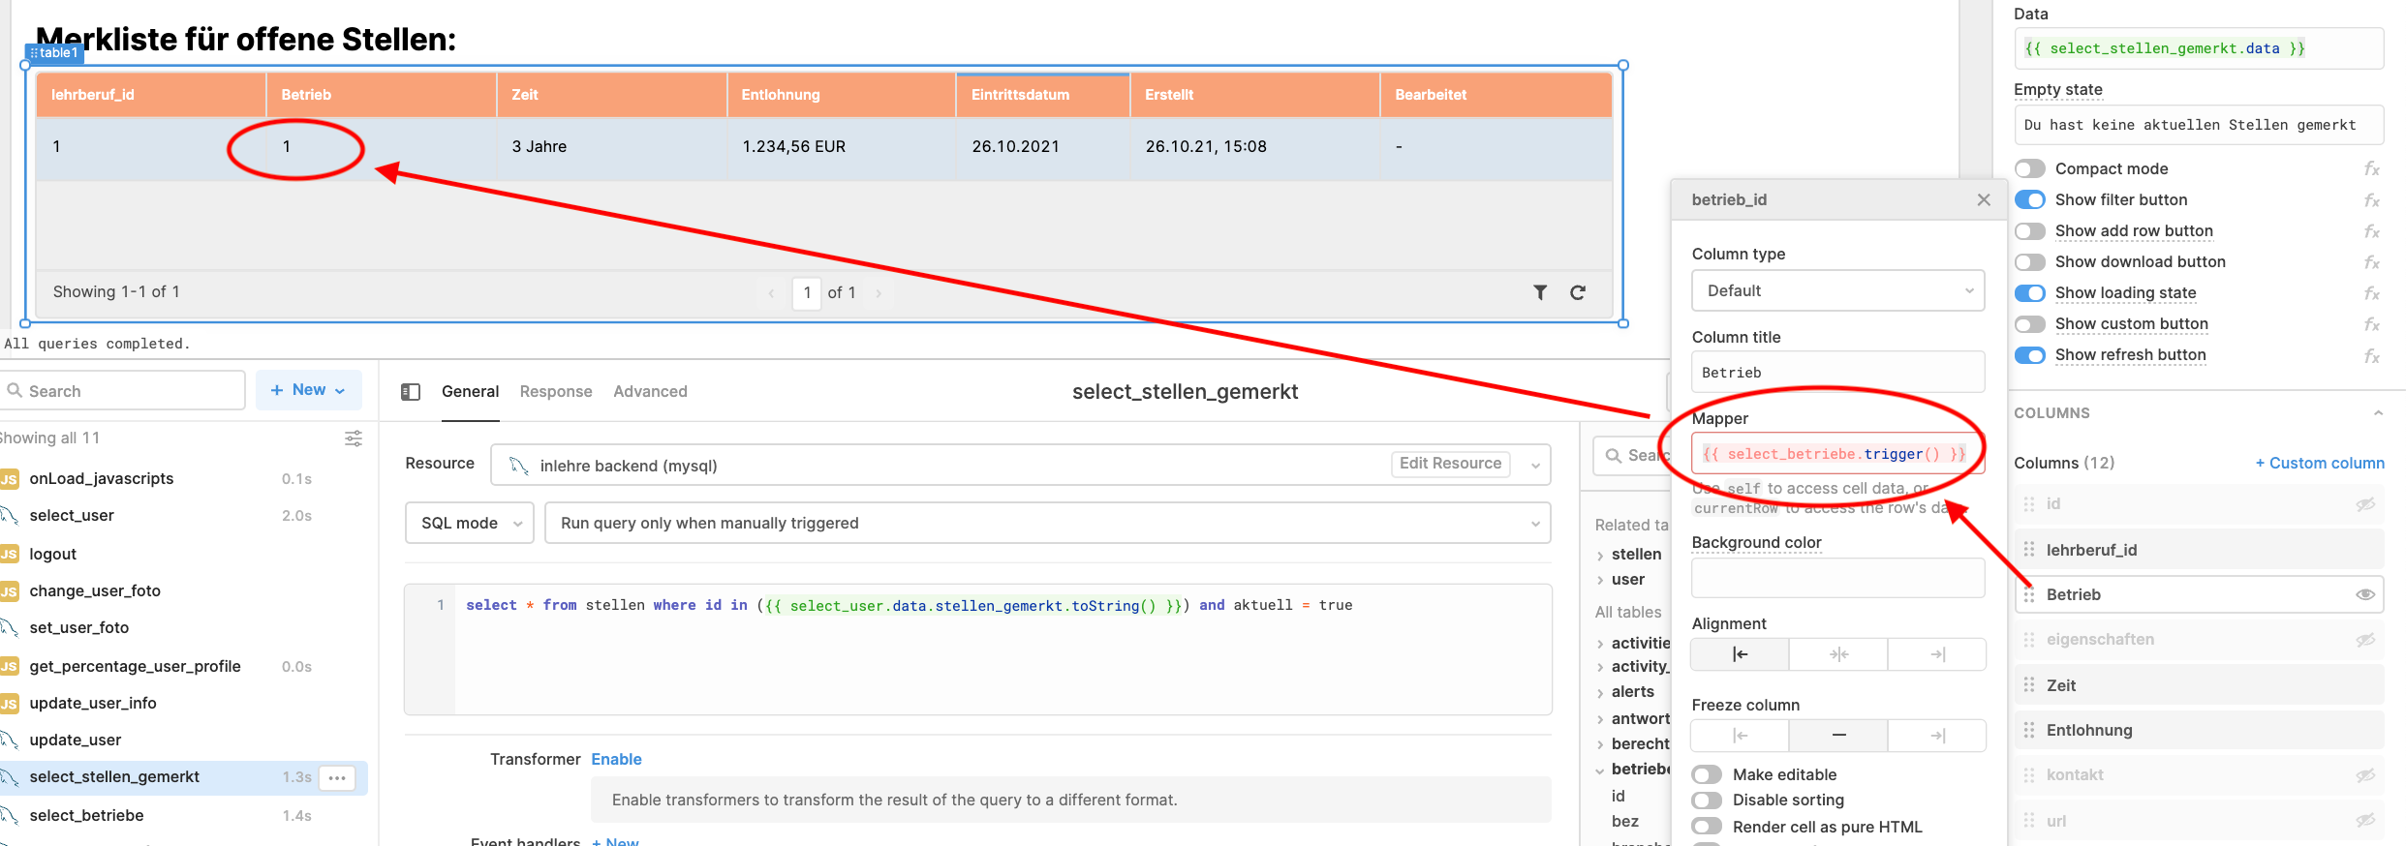
Task: Switch to the Advanced tab
Action: pyautogui.click(x=650, y=392)
